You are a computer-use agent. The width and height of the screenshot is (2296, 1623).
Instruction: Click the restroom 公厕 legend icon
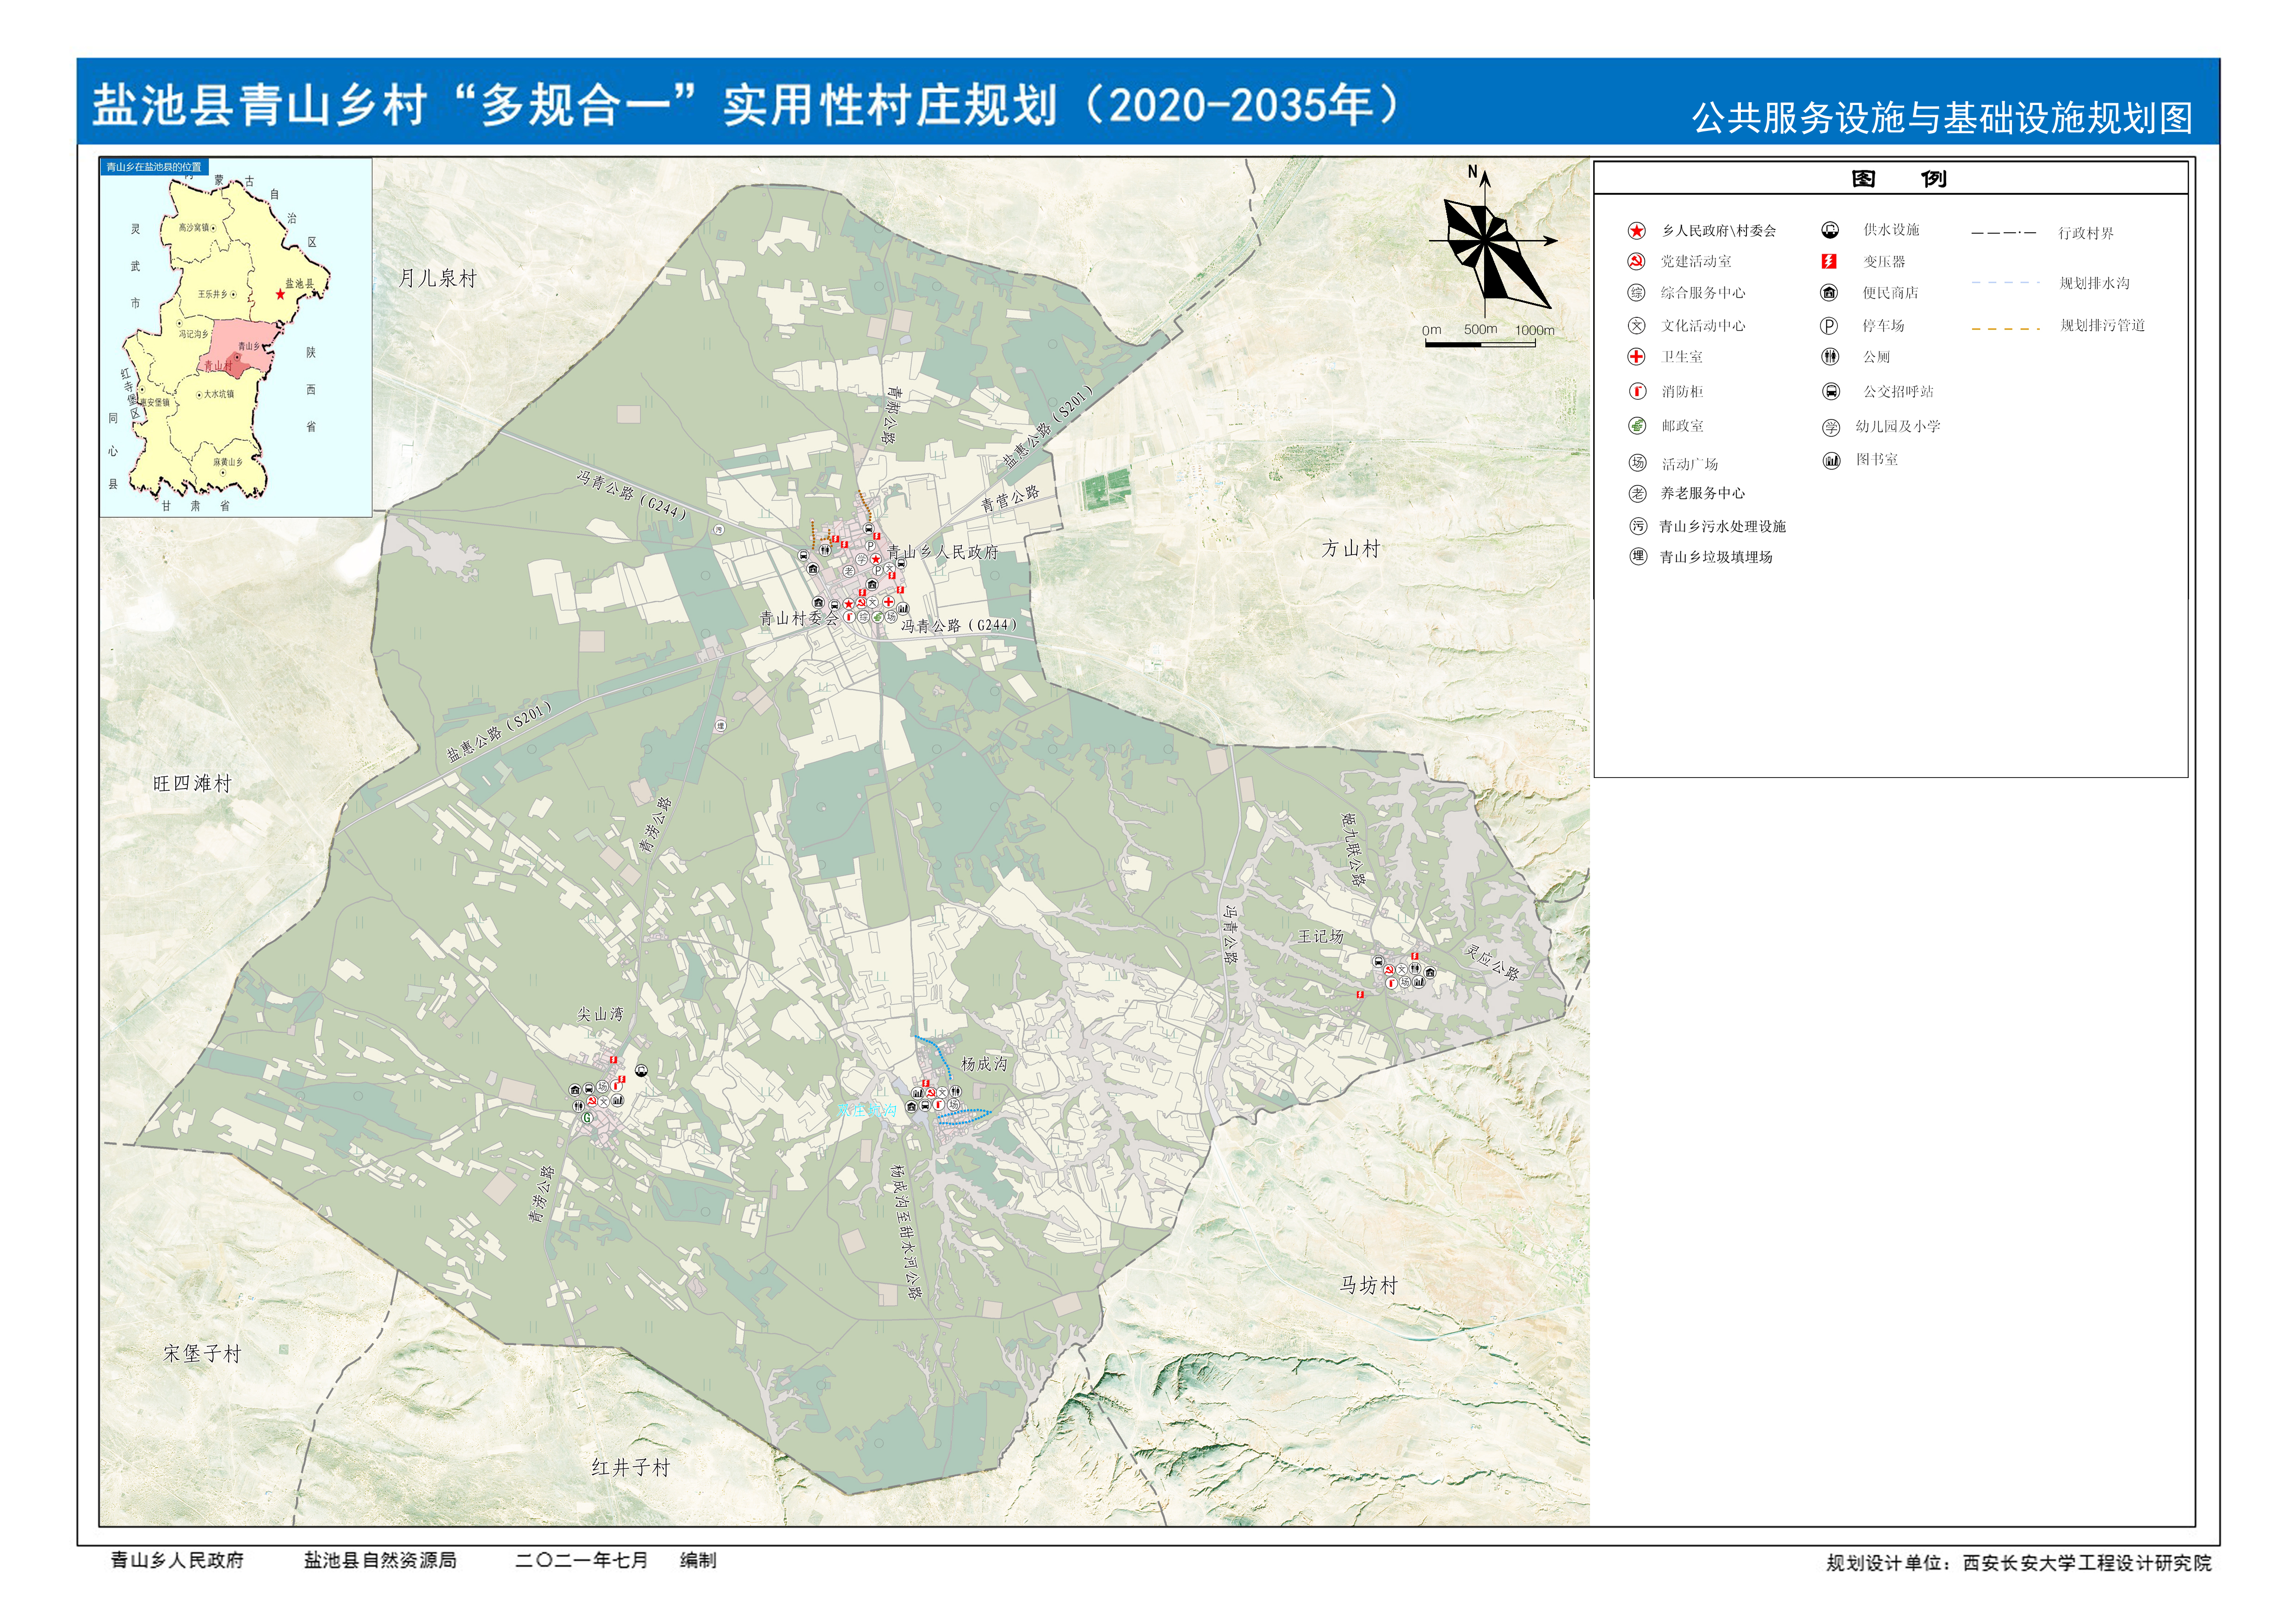[x=1830, y=357]
